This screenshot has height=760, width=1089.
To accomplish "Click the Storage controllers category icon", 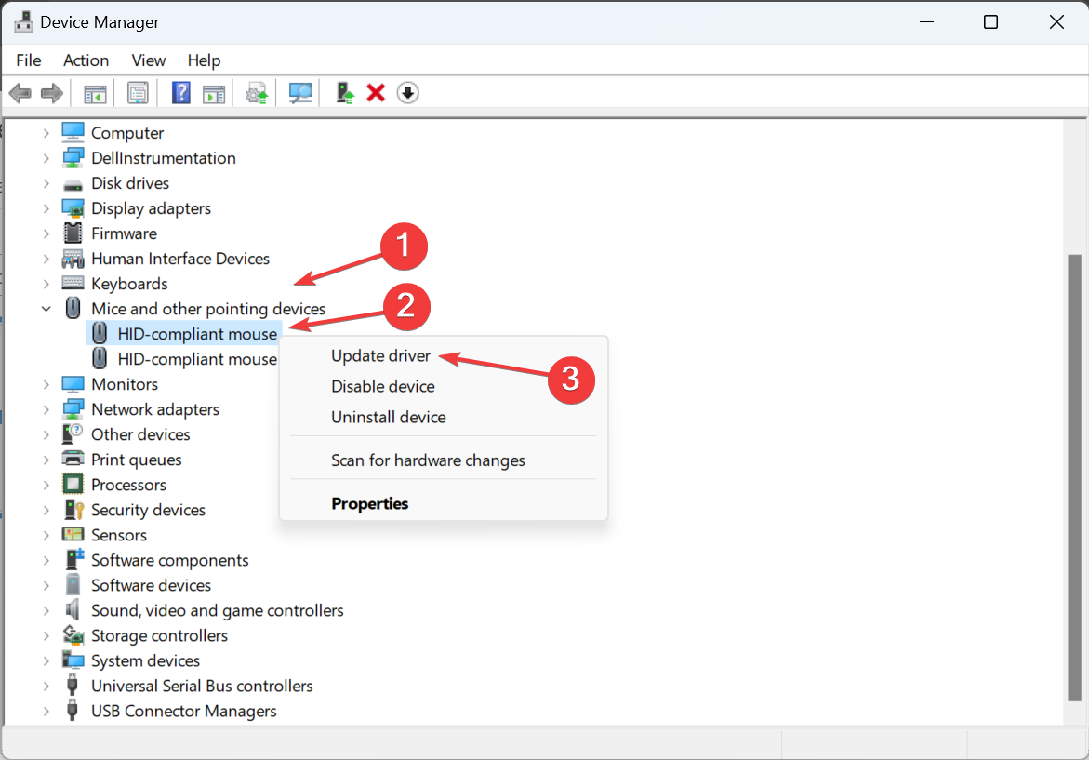I will coord(73,634).
